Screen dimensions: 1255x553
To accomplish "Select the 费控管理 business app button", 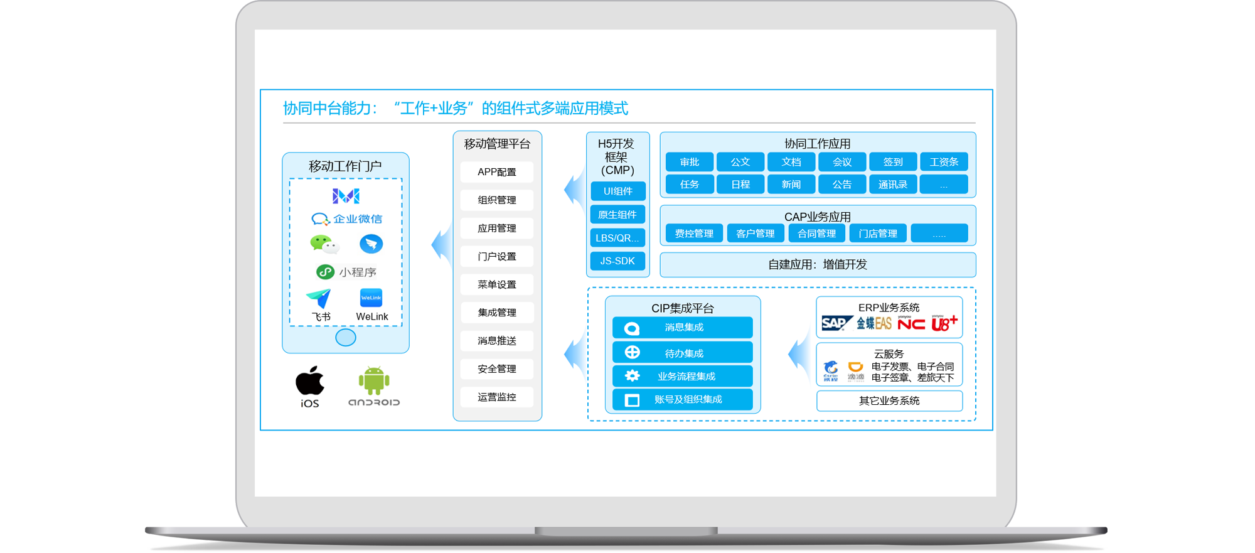I will [x=694, y=234].
